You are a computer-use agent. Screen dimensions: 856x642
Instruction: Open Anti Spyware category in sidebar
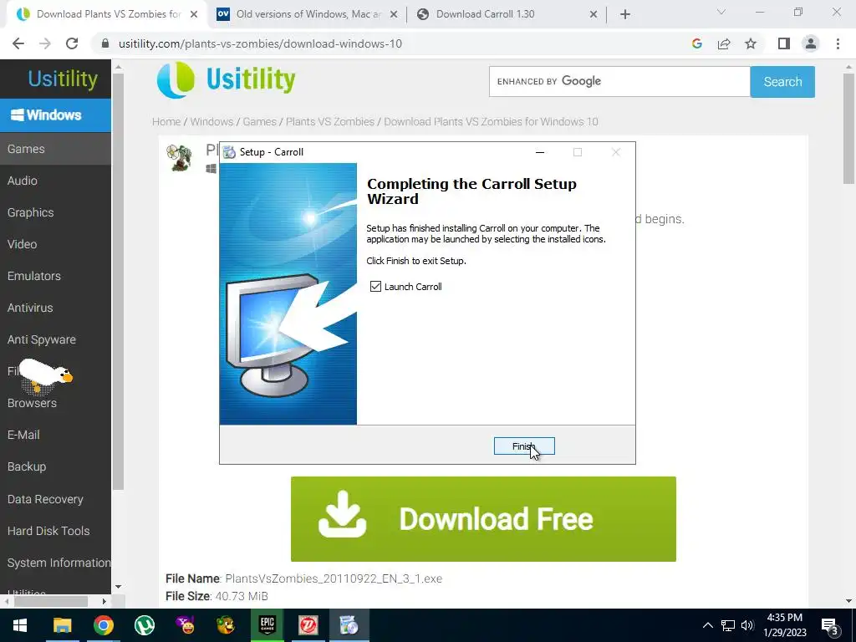point(55,339)
